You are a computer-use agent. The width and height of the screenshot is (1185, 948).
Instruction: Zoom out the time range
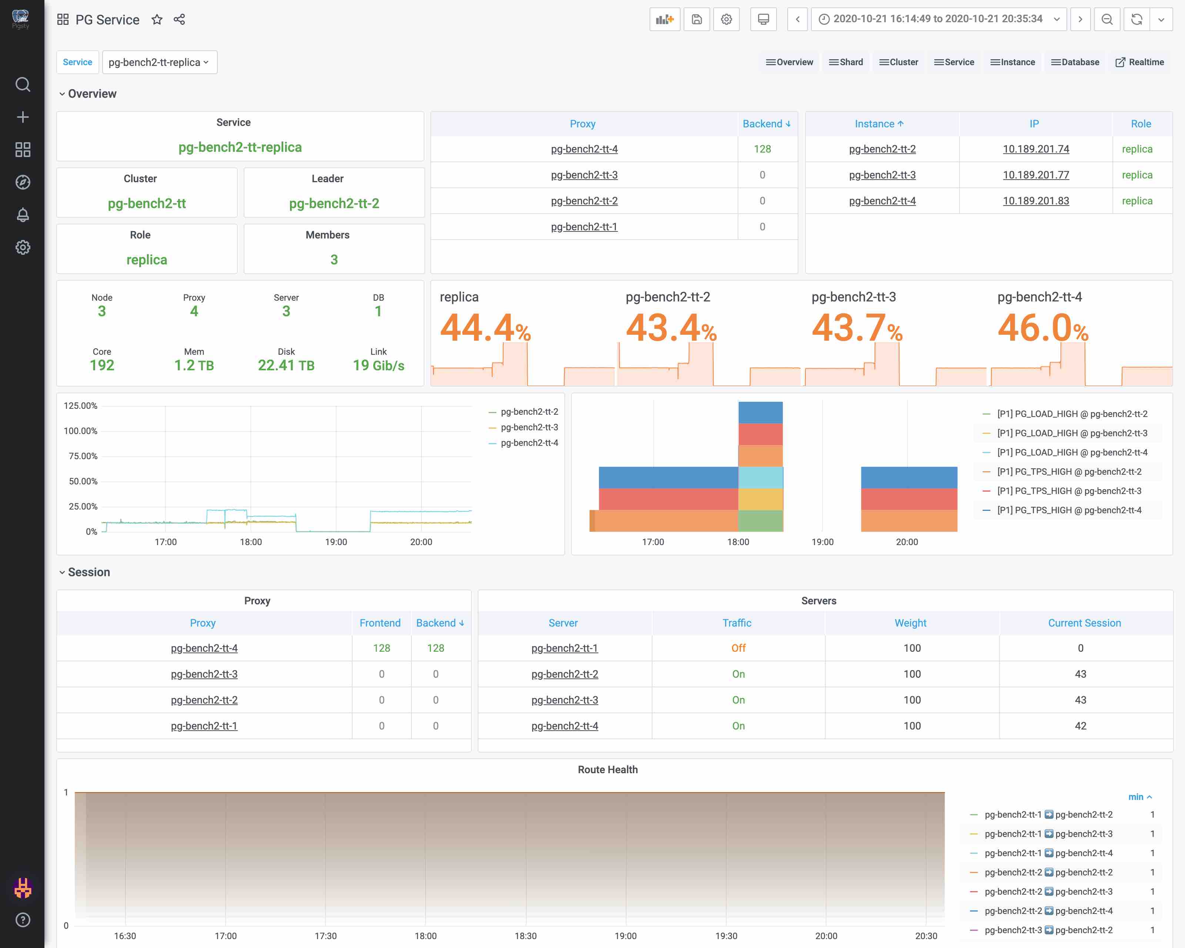pos(1106,19)
